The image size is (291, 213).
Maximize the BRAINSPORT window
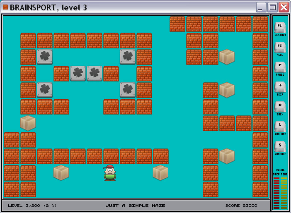point(272,7)
